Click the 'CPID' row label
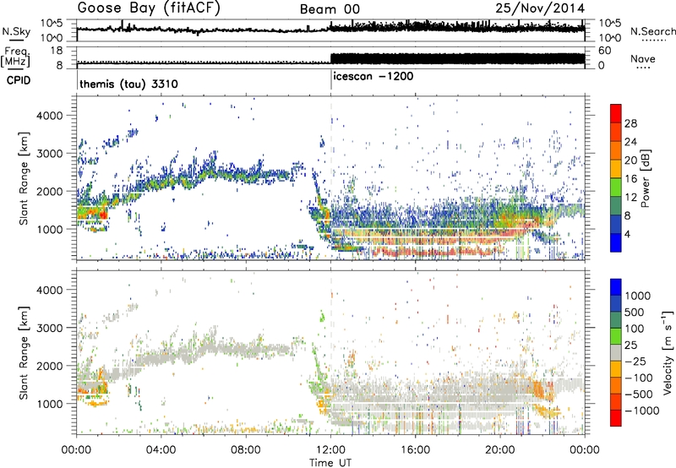The height and width of the screenshot is (468, 676). click(x=19, y=80)
